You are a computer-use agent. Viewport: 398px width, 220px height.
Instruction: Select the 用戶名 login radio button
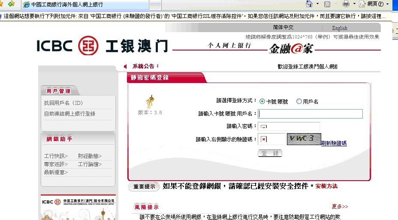click(299, 101)
